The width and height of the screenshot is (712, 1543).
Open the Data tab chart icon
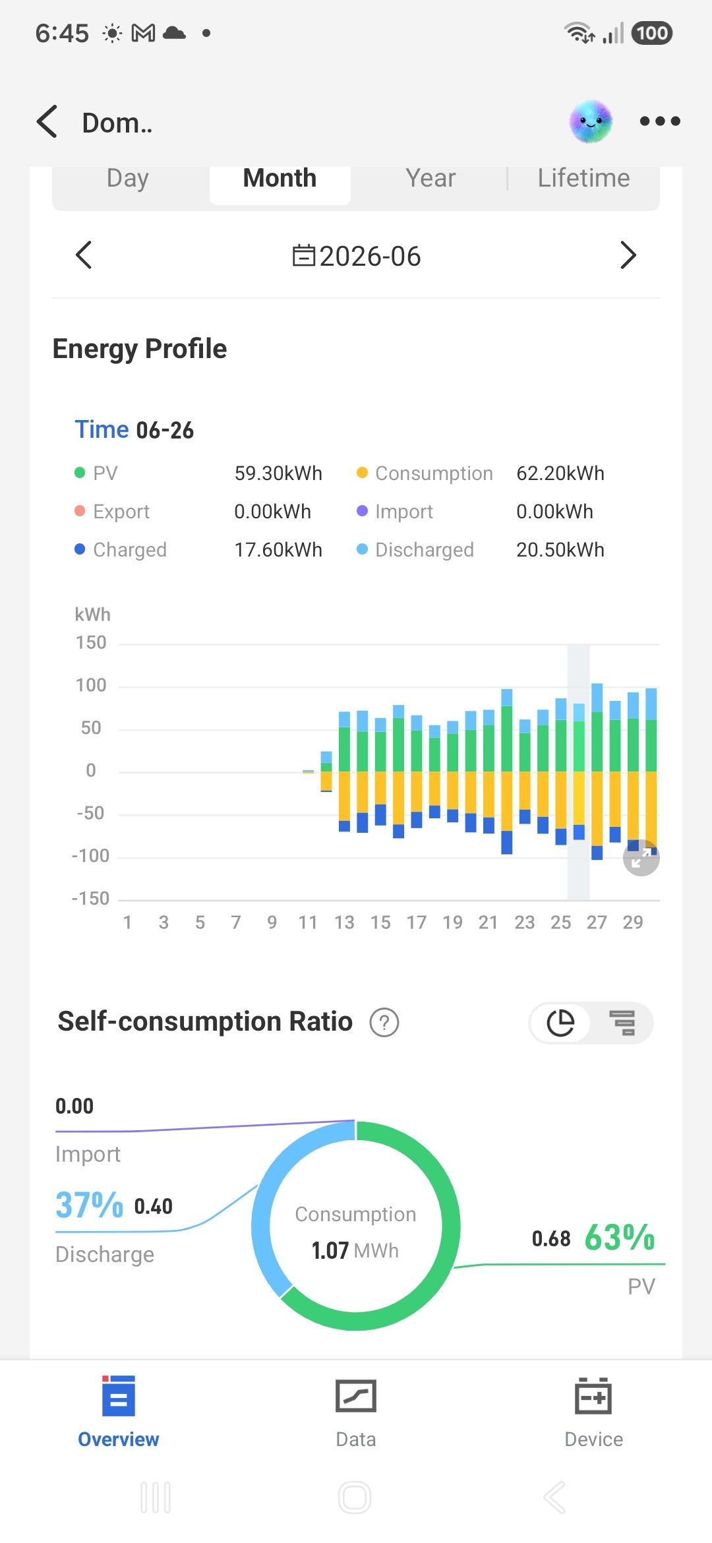(356, 1395)
